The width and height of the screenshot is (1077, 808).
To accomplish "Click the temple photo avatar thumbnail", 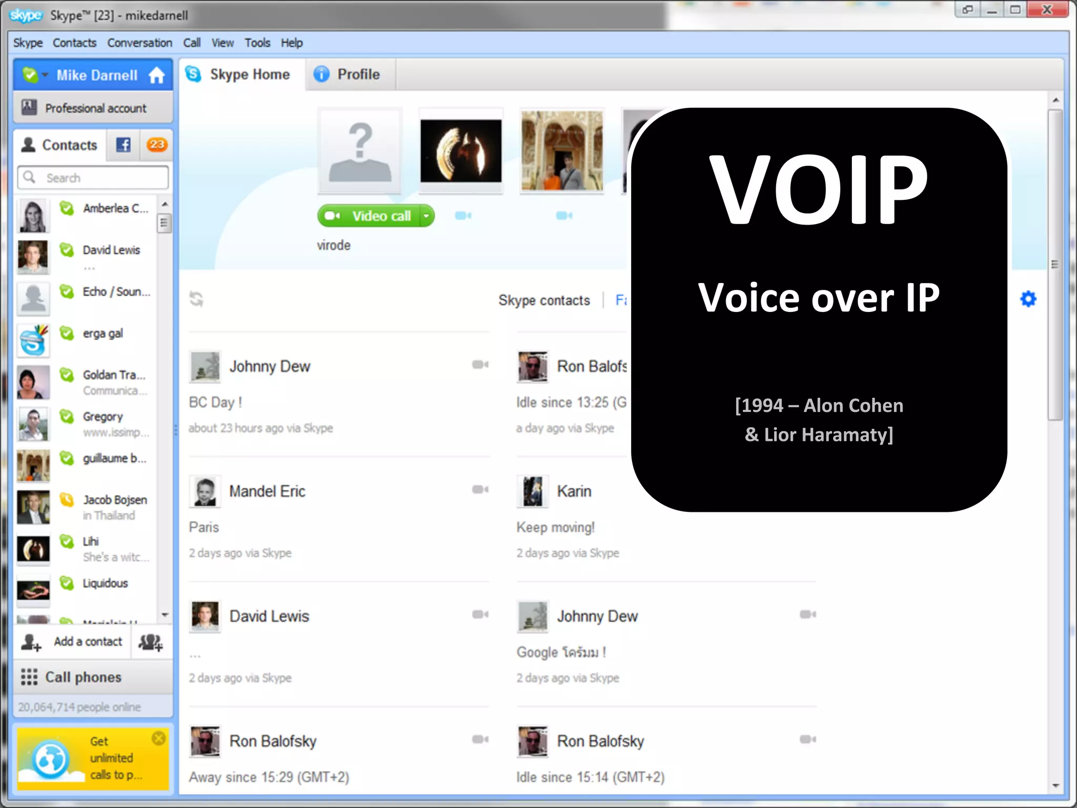I will (562, 151).
